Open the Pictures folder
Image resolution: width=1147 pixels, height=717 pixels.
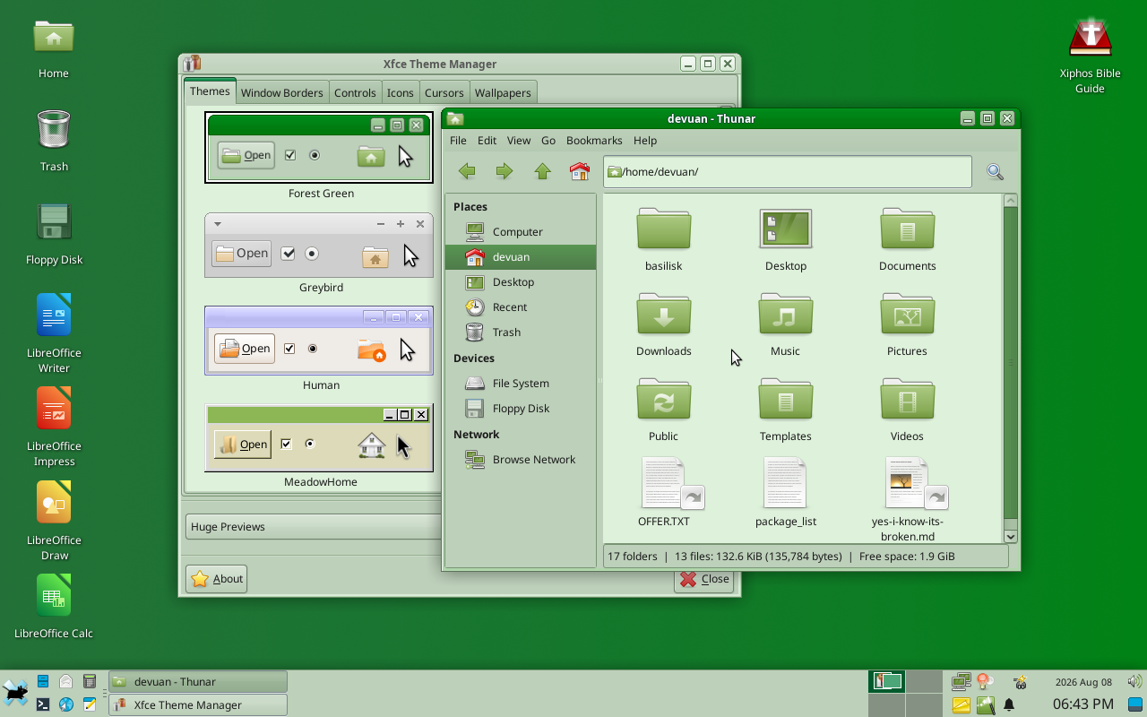(907, 324)
